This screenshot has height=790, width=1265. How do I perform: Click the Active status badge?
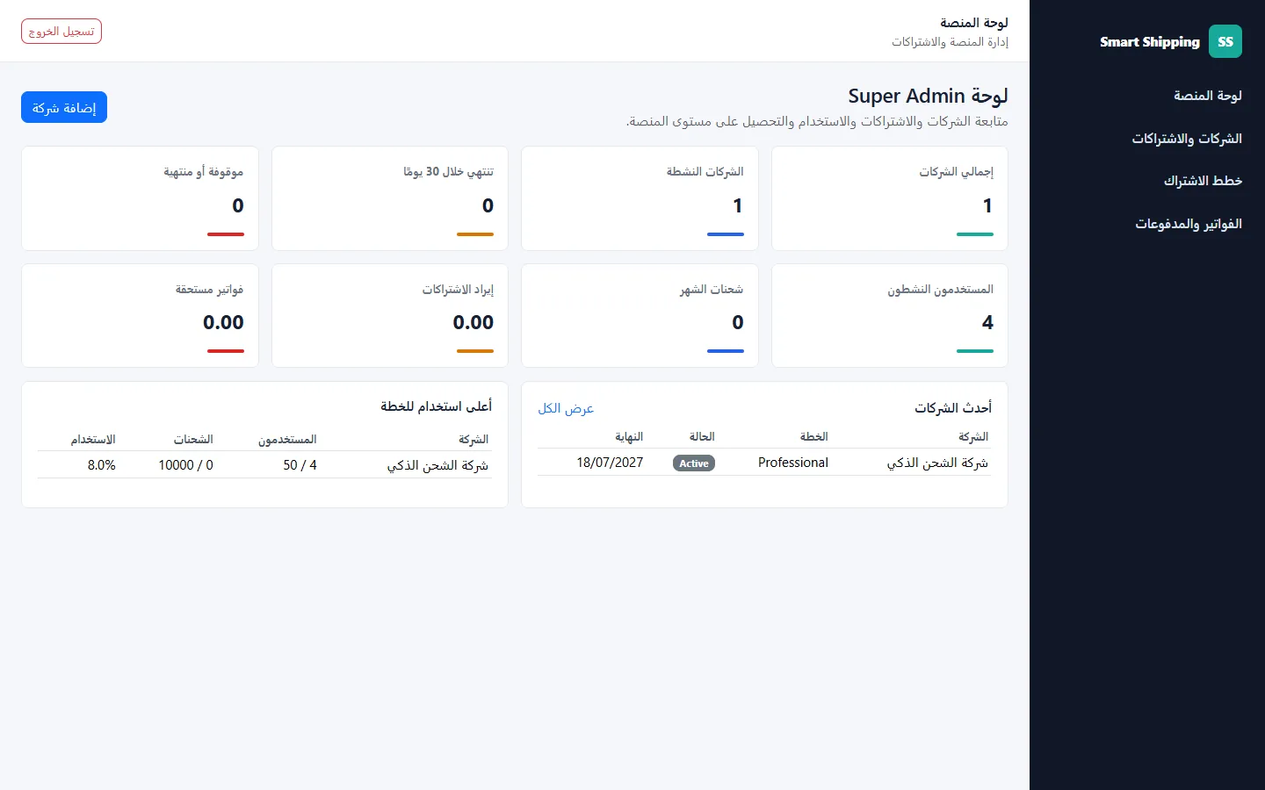coord(694,463)
